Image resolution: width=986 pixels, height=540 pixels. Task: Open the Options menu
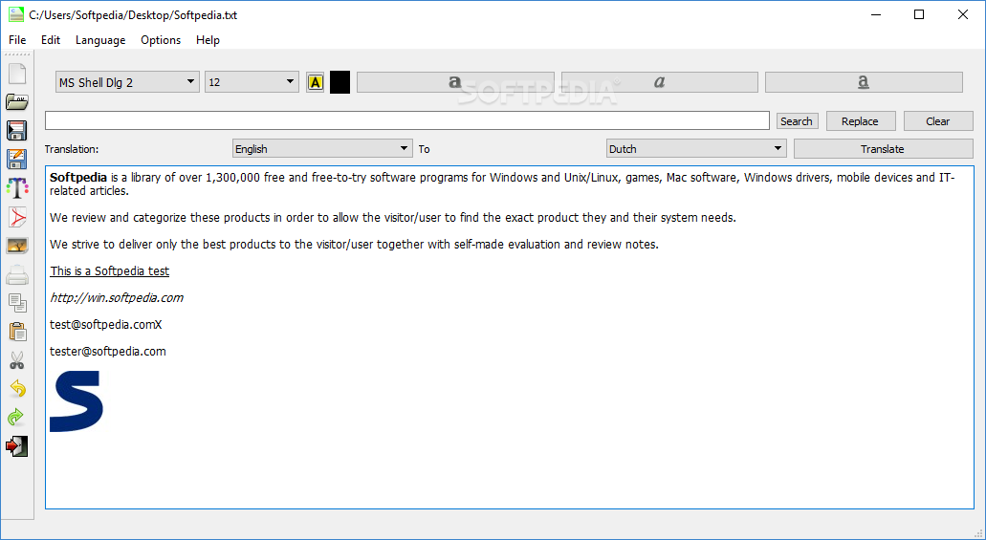point(161,40)
